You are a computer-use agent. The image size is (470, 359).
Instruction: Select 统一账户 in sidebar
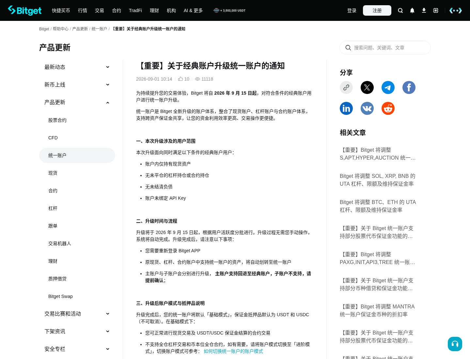click(77, 155)
